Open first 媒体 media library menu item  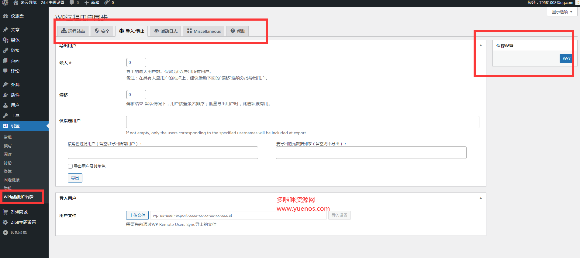(24, 40)
